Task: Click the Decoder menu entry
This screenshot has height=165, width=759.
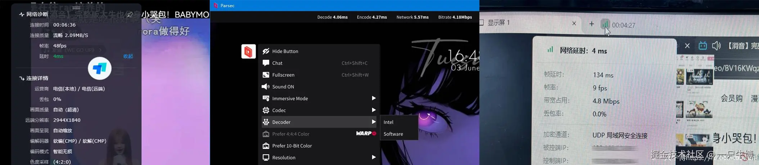Action: (x=319, y=122)
